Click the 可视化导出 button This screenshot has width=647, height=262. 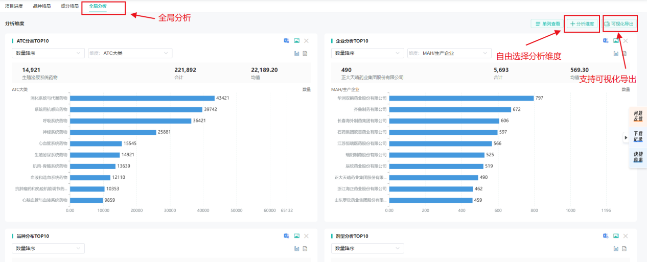(x=619, y=24)
